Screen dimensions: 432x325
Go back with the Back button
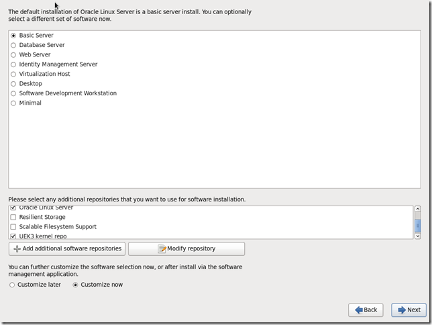pyautogui.click(x=366, y=310)
